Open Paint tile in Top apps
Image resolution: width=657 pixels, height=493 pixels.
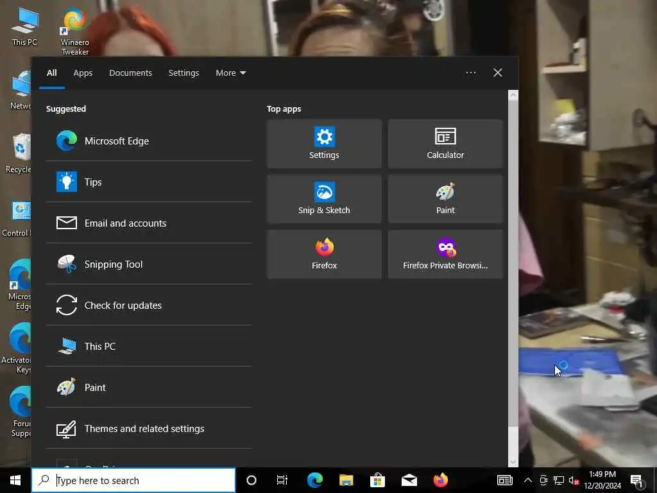[445, 199]
